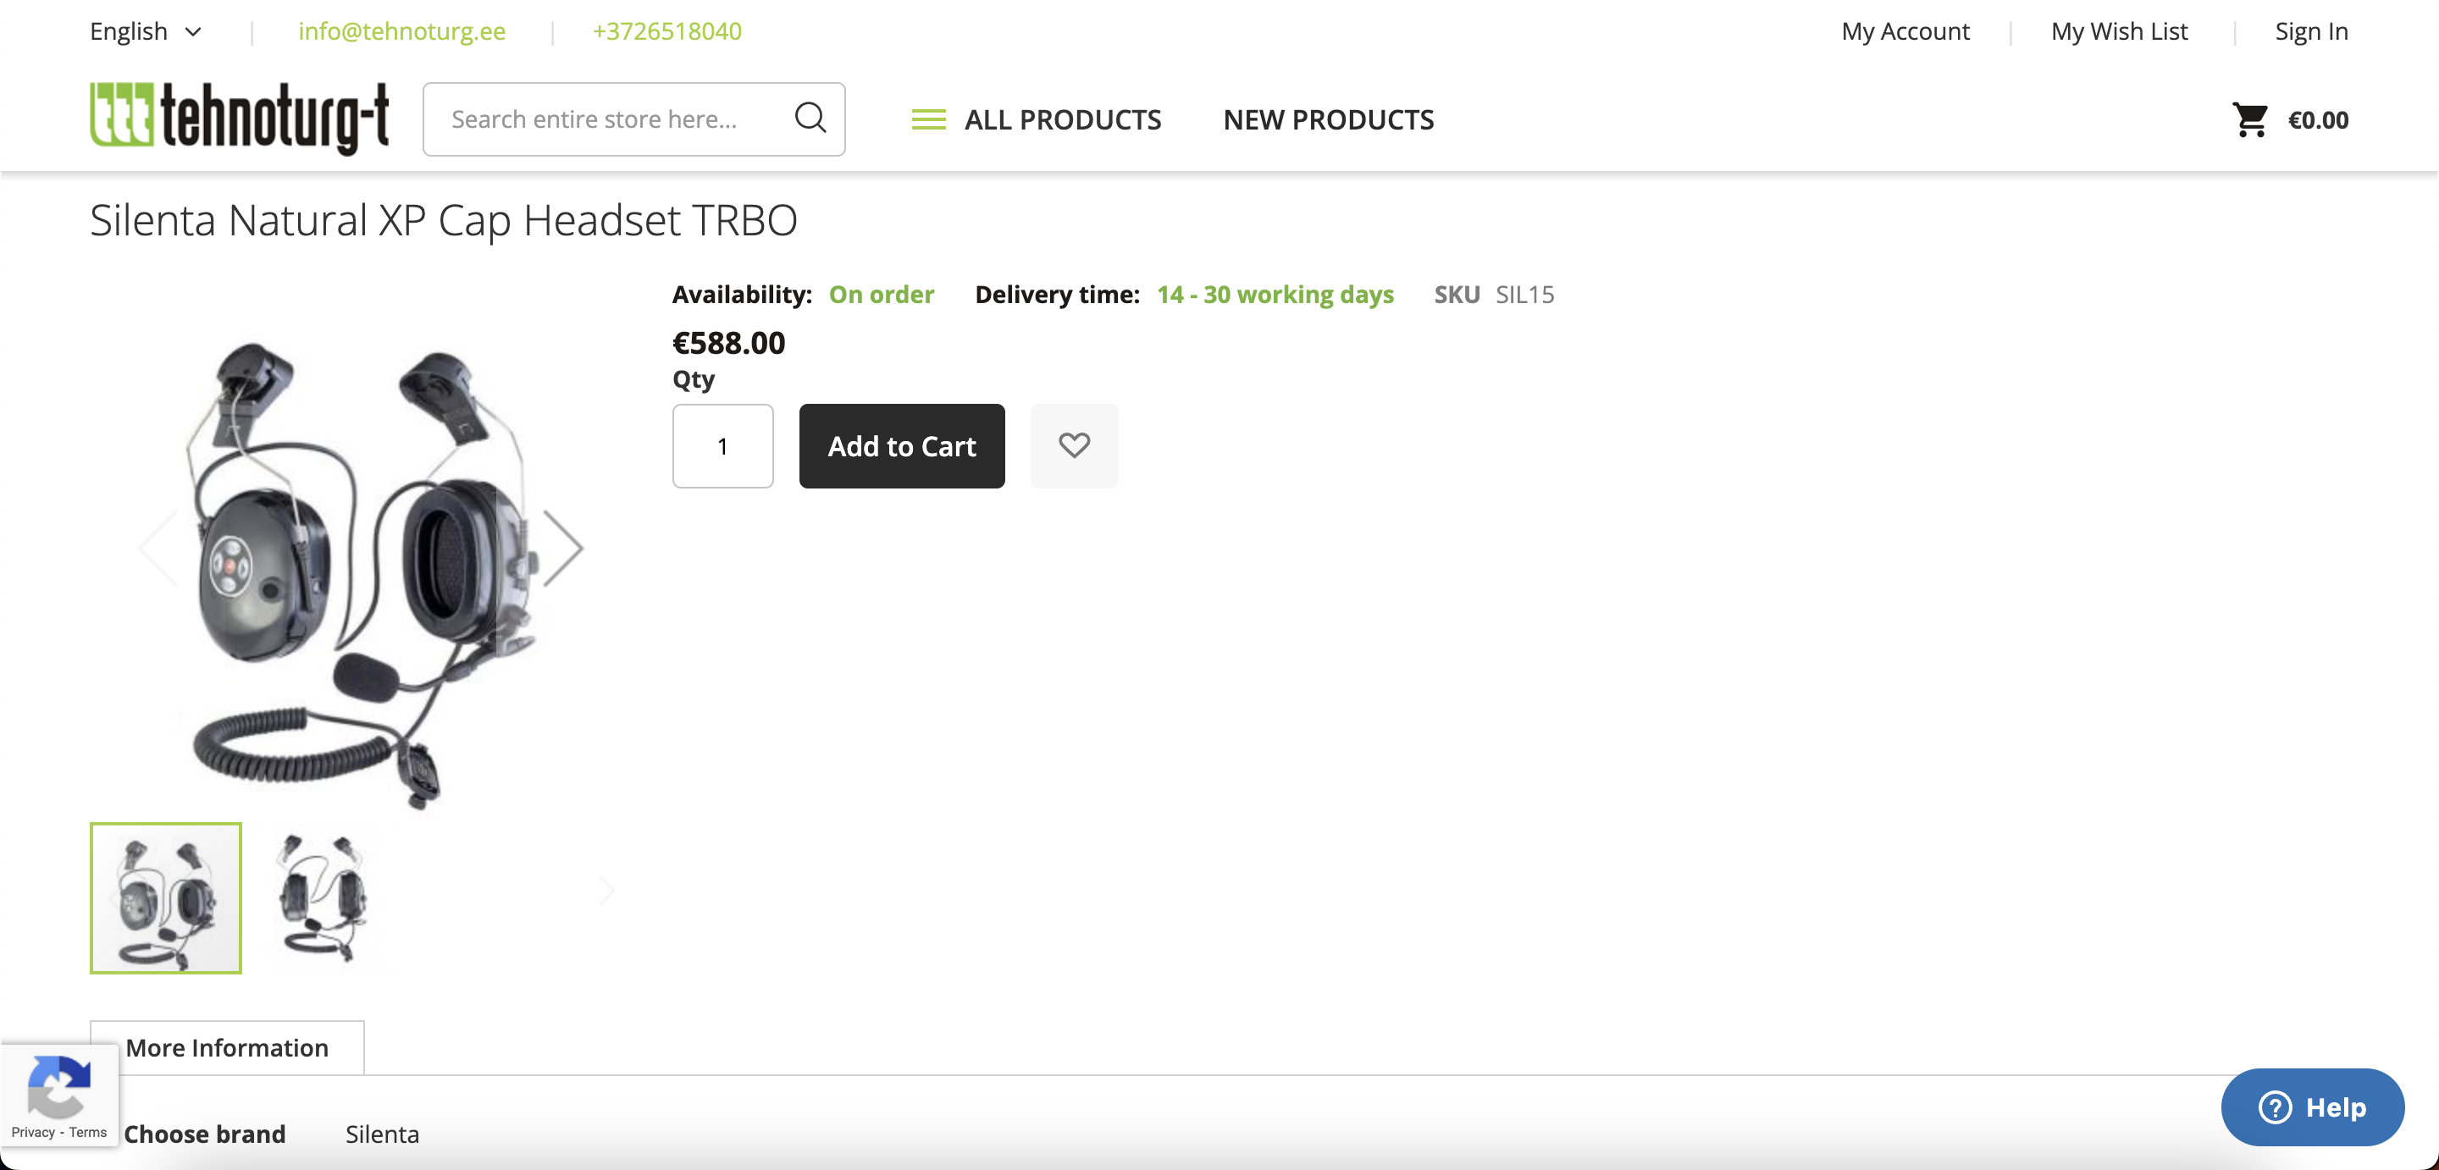The height and width of the screenshot is (1170, 2439).
Task: Click the tehnoturg-t logo
Action: pyautogui.click(x=240, y=119)
